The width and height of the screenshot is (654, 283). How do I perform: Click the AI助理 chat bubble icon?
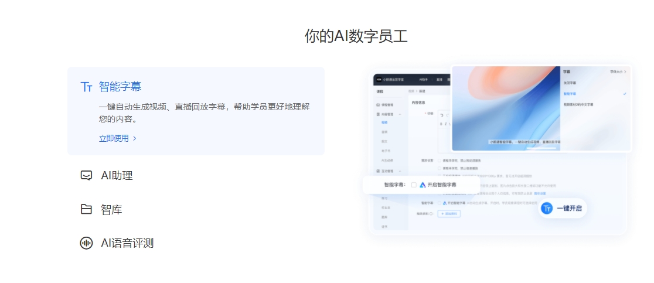[86, 175]
